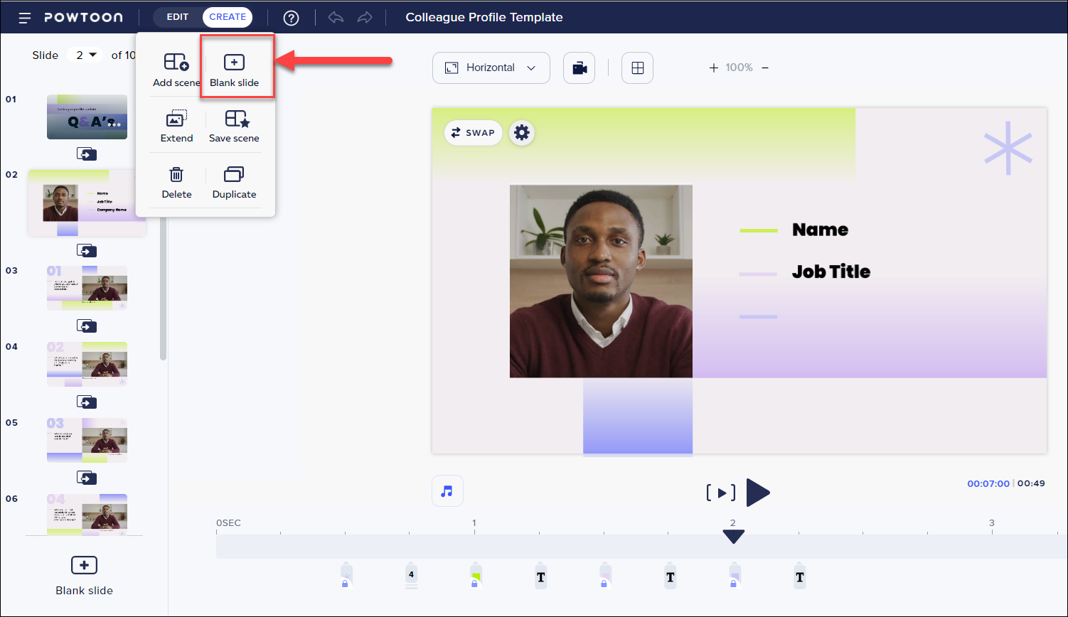The image size is (1068, 617).
Task: Select slide 03 thumbnail
Action: (x=87, y=288)
